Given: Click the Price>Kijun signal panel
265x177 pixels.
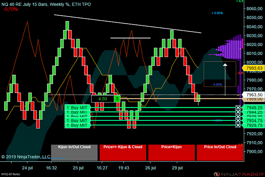Looking at the screenshot, I should coord(172,152).
